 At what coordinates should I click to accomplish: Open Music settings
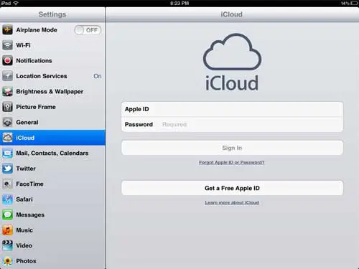tap(52, 230)
